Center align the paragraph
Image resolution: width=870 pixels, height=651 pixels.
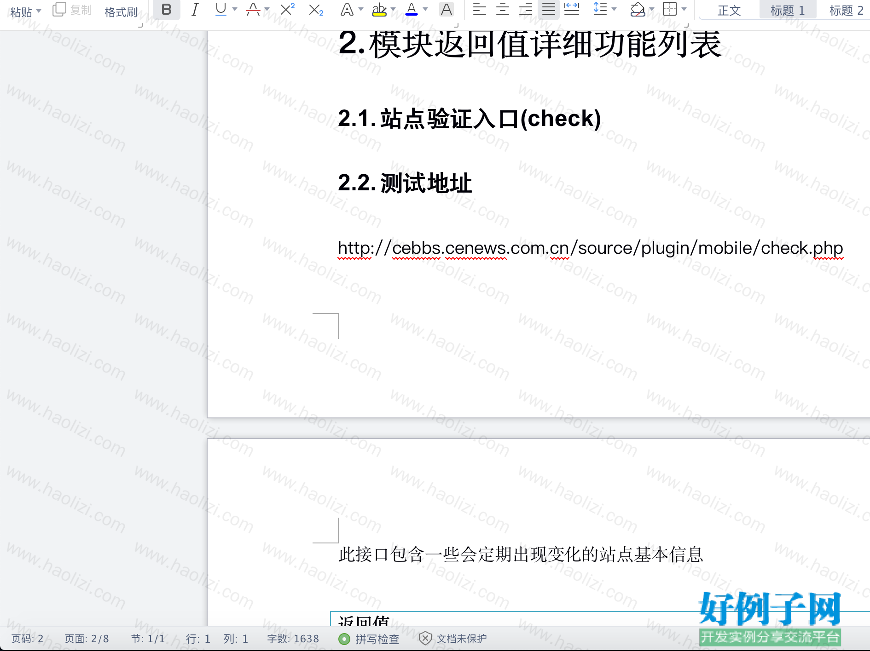coord(503,9)
